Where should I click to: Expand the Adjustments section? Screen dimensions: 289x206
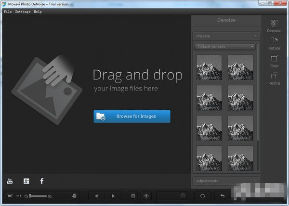tap(226, 181)
